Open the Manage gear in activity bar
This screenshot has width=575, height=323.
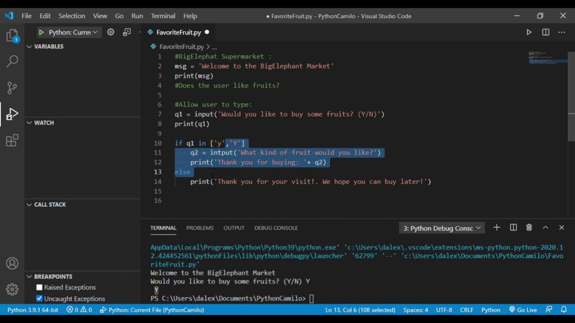tap(12, 289)
